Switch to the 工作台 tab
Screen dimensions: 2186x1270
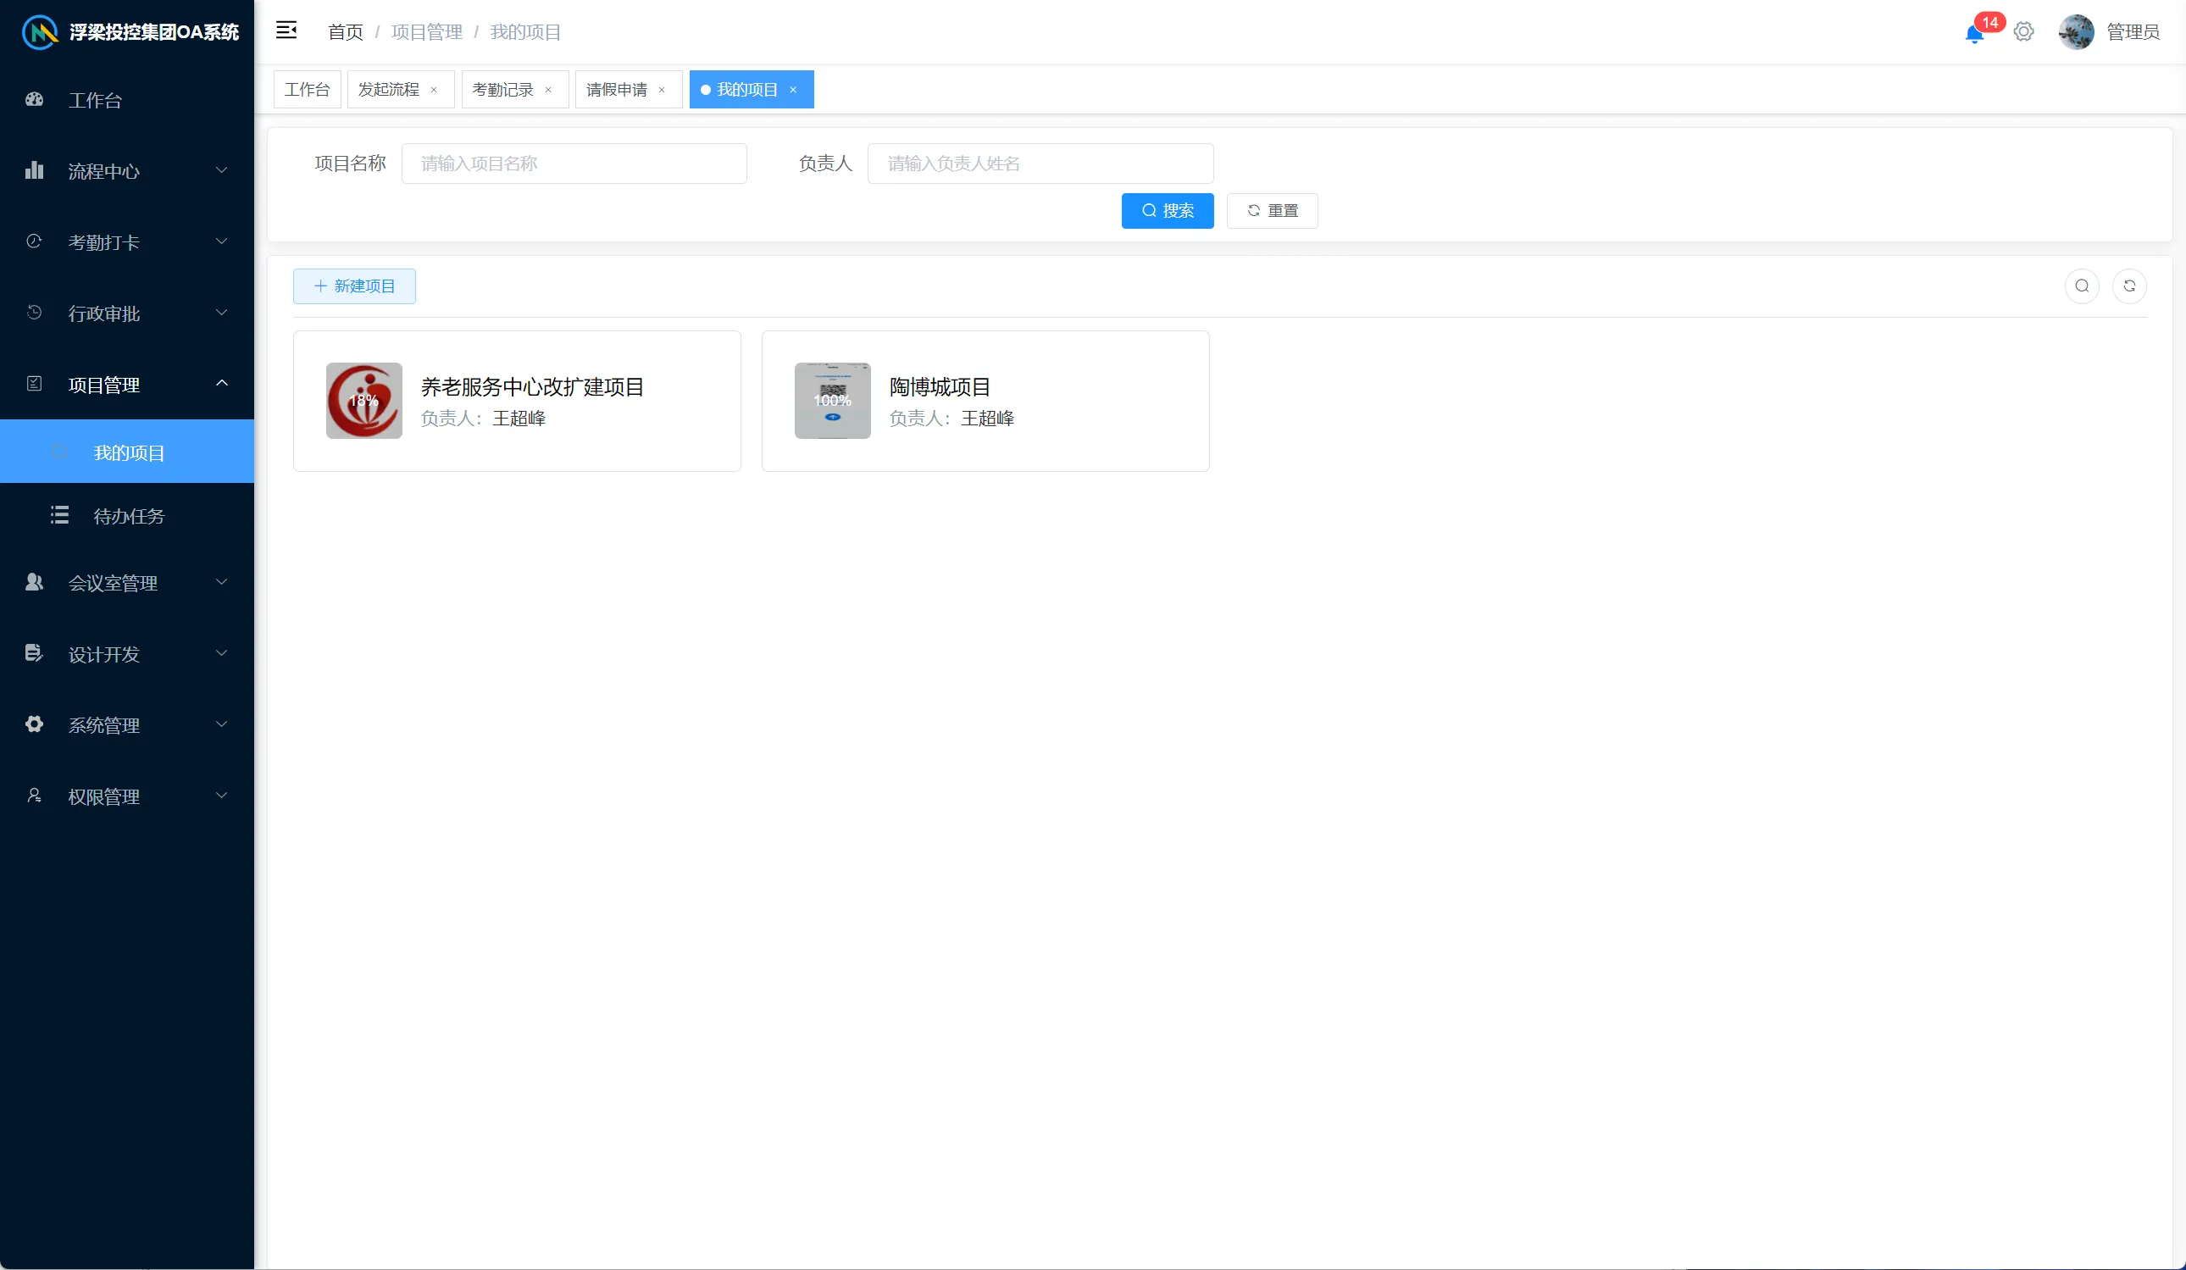pyautogui.click(x=307, y=89)
